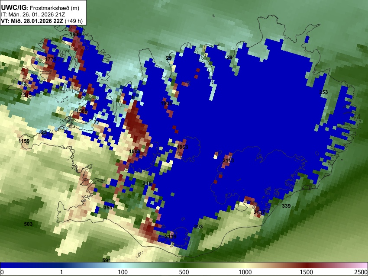Click the map value label 1863

coord(182,147)
